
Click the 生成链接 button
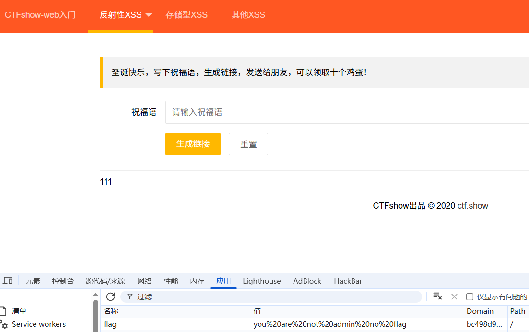point(193,144)
